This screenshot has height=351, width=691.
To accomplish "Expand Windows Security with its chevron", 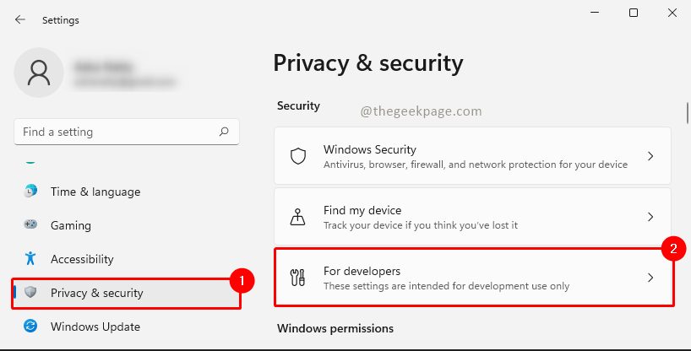I will click(x=650, y=156).
